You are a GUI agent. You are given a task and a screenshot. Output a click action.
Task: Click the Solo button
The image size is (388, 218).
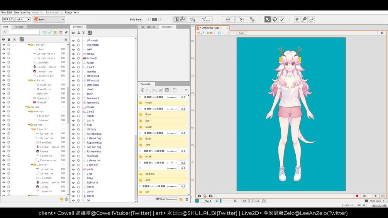click(242, 33)
